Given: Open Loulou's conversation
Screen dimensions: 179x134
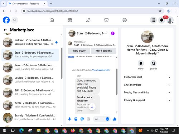Looking at the screenshot, I should point(30,80).
